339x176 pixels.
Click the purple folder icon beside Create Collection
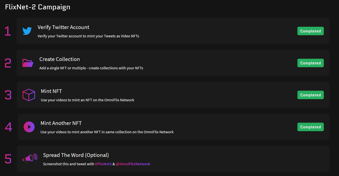(28, 63)
